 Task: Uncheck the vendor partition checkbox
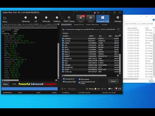point(63,69)
